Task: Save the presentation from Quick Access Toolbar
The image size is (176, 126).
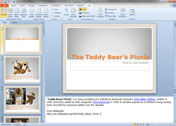Action: (5, 2)
